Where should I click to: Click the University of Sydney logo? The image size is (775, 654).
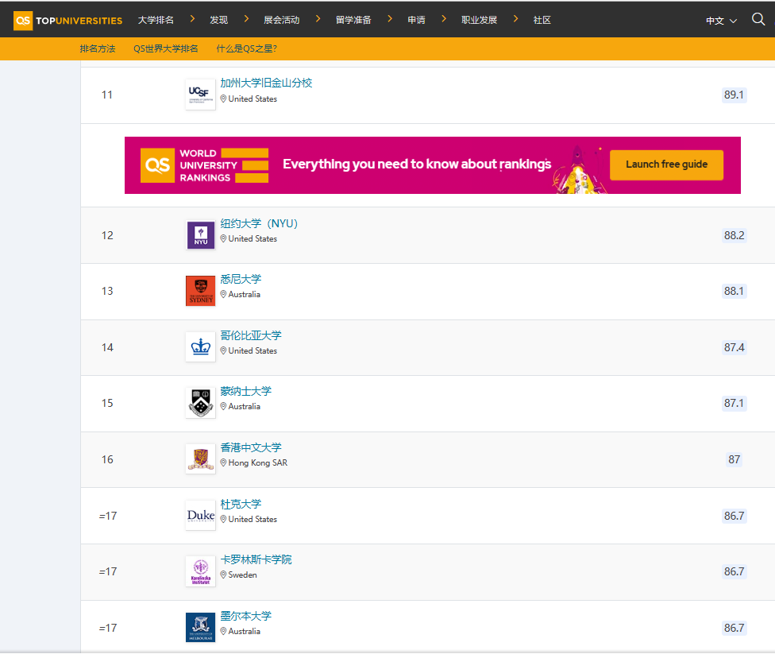[x=200, y=291]
